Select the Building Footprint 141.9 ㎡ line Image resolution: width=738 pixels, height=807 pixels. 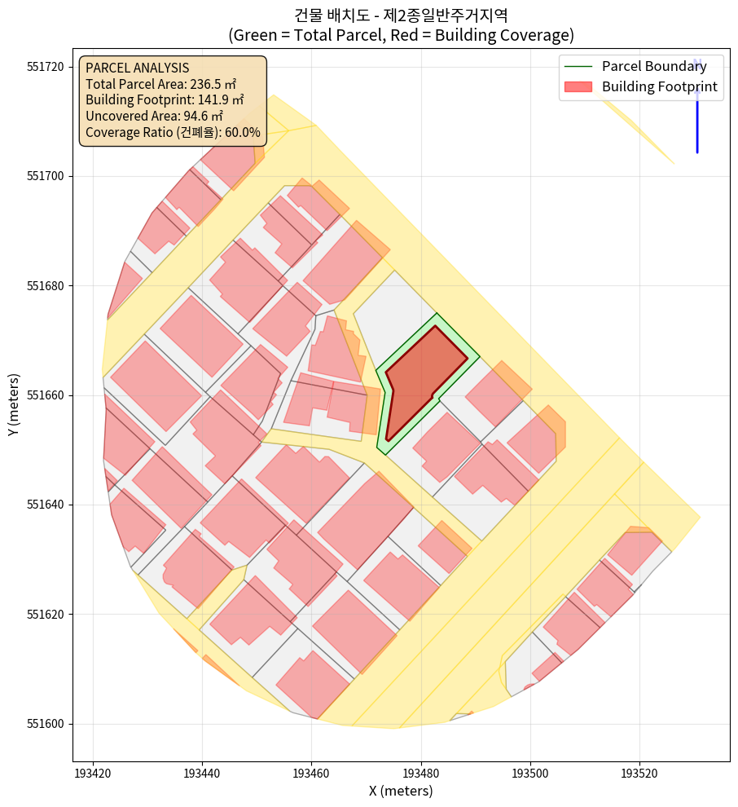coord(165,100)
